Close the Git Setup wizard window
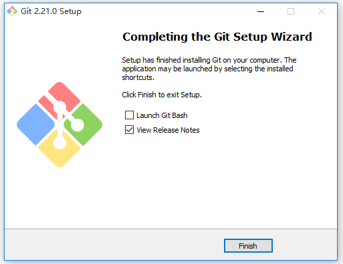This screenshot has width=343, height=264. coord(322,11)
